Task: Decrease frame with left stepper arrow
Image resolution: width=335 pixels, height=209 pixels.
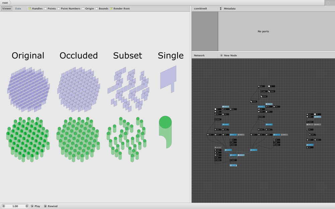Action: [x=3, y=206]
